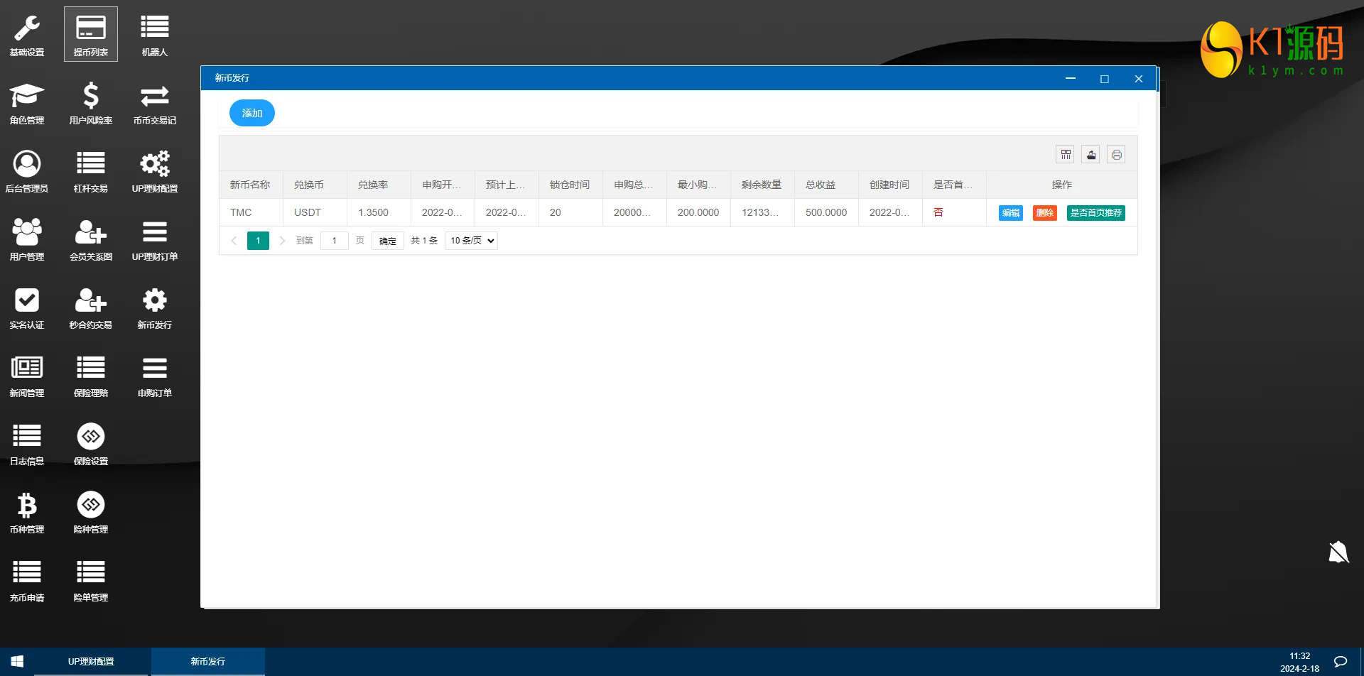The width and height of the screenshot is (1364, 676).
Task: Click the page number jump input
Action: (335, 241)
